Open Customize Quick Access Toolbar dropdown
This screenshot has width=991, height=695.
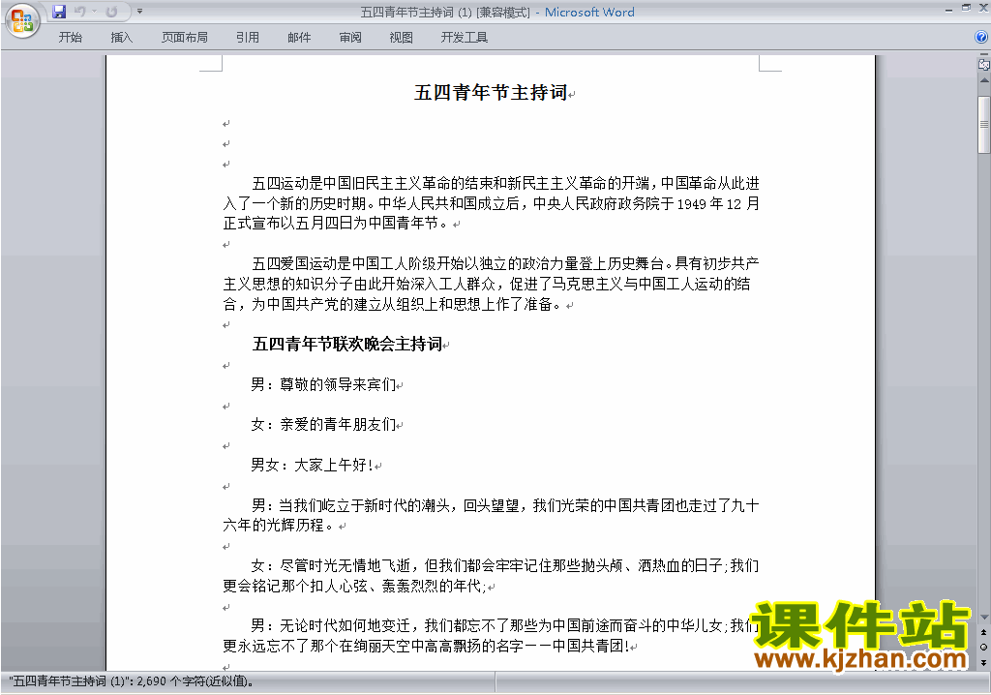click(x=139, y=12)
